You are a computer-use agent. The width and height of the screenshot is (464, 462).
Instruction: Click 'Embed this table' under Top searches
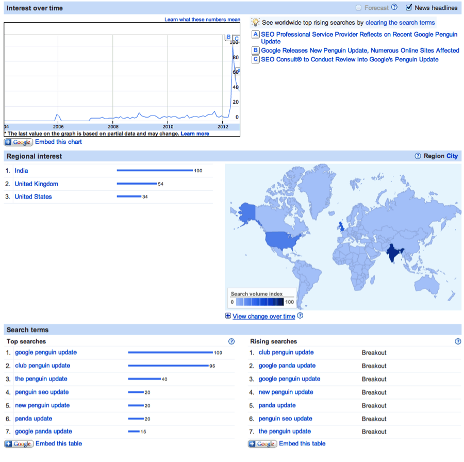(59, 443)
